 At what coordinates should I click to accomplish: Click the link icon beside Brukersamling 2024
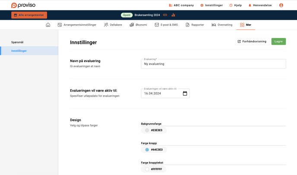[165, 15]
